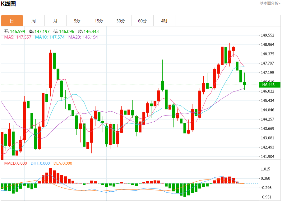
Task: Click the 141.904 price axis label
Action: 268,157
